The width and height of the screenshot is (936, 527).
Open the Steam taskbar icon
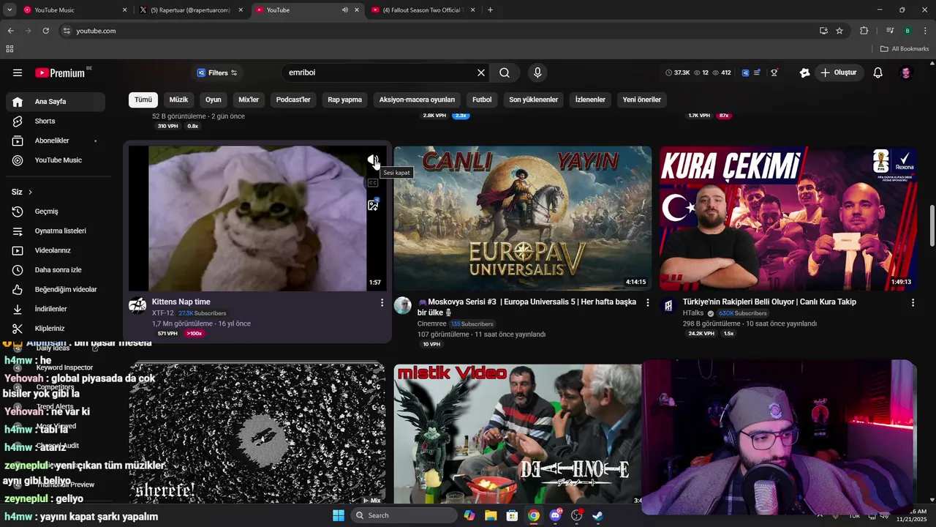point(597,515)
